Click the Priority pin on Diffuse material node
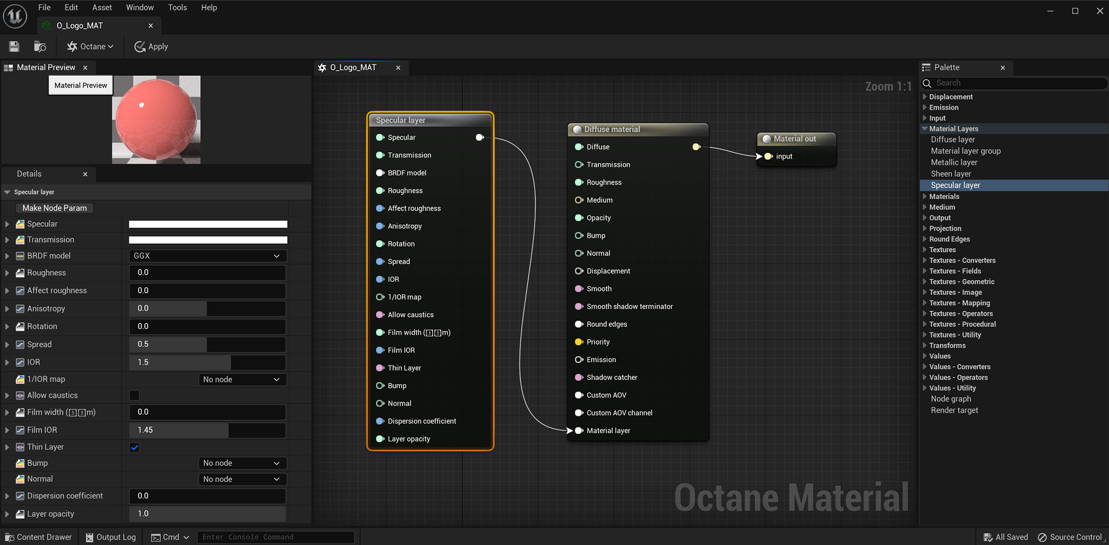This screenshot has height=545, width=1109. tap(579, 342)
